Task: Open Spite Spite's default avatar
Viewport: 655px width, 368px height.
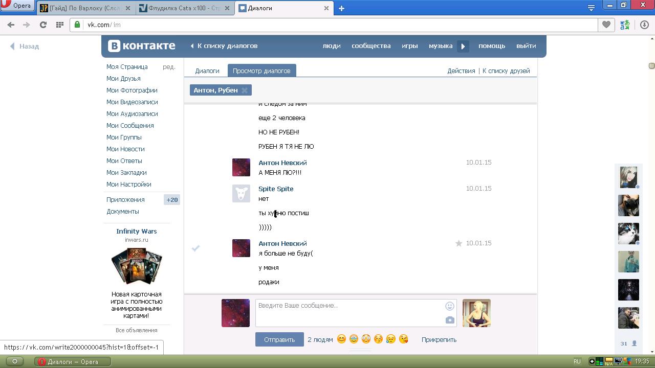Action: coord(241,193)
